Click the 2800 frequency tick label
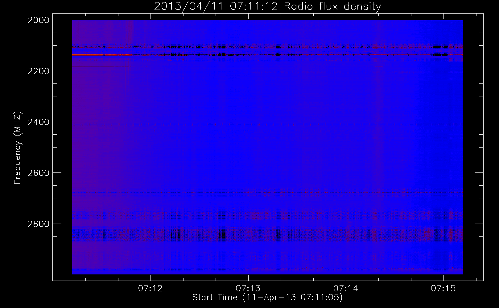Image resolution: width=499 pixels, height=308 pixels. click(x=39, y=224)
